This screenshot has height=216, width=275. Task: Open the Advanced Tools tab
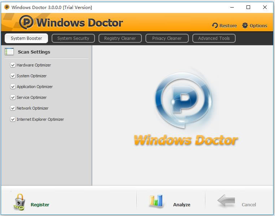click(214, 38)
